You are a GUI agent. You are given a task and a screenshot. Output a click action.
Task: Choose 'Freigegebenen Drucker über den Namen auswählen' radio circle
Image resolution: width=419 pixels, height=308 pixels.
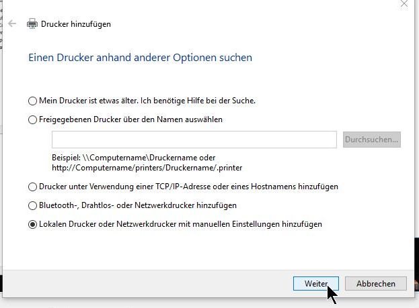coord(32,119)
